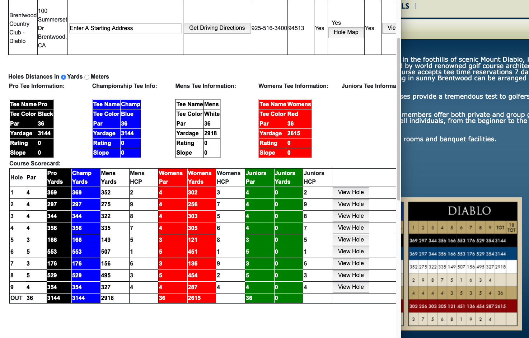Click the Championship Tee Info heading

click(125, 86)
